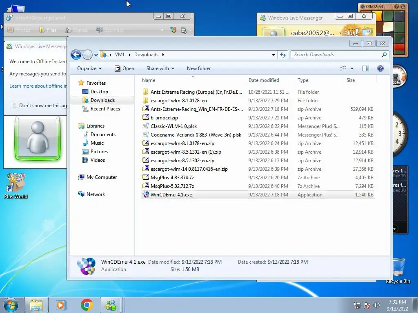418x313 pixels.
Task: Select Classic-WLM-1.0.plsk file
Action: pyautogui.click(x=258, y=126)
